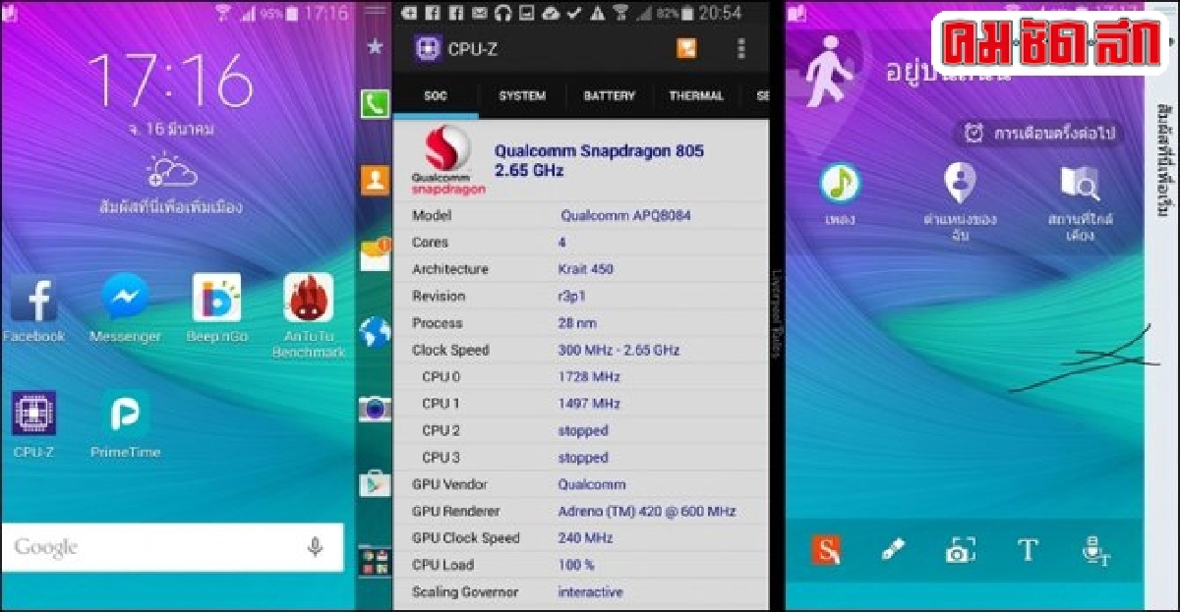Open the สถานที่ใกล้เคียง nearby places shortcut

(x=1080, y=200)
